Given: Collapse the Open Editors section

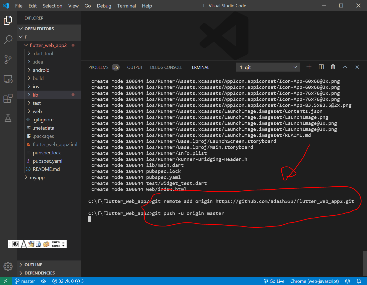Looking at the screenshot, I should [49, 29].
